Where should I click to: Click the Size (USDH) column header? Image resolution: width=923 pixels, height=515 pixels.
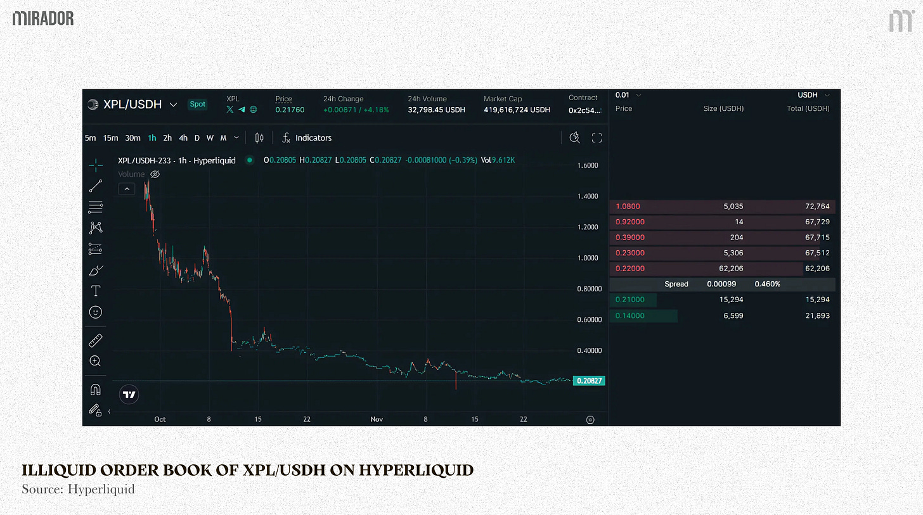tap(723, 108)
